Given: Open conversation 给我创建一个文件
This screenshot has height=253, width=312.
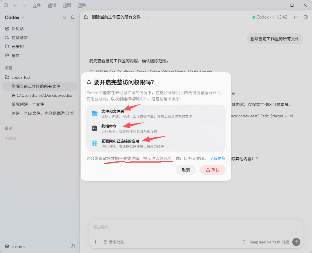Looking at the screenshot, I should (40, 104).
